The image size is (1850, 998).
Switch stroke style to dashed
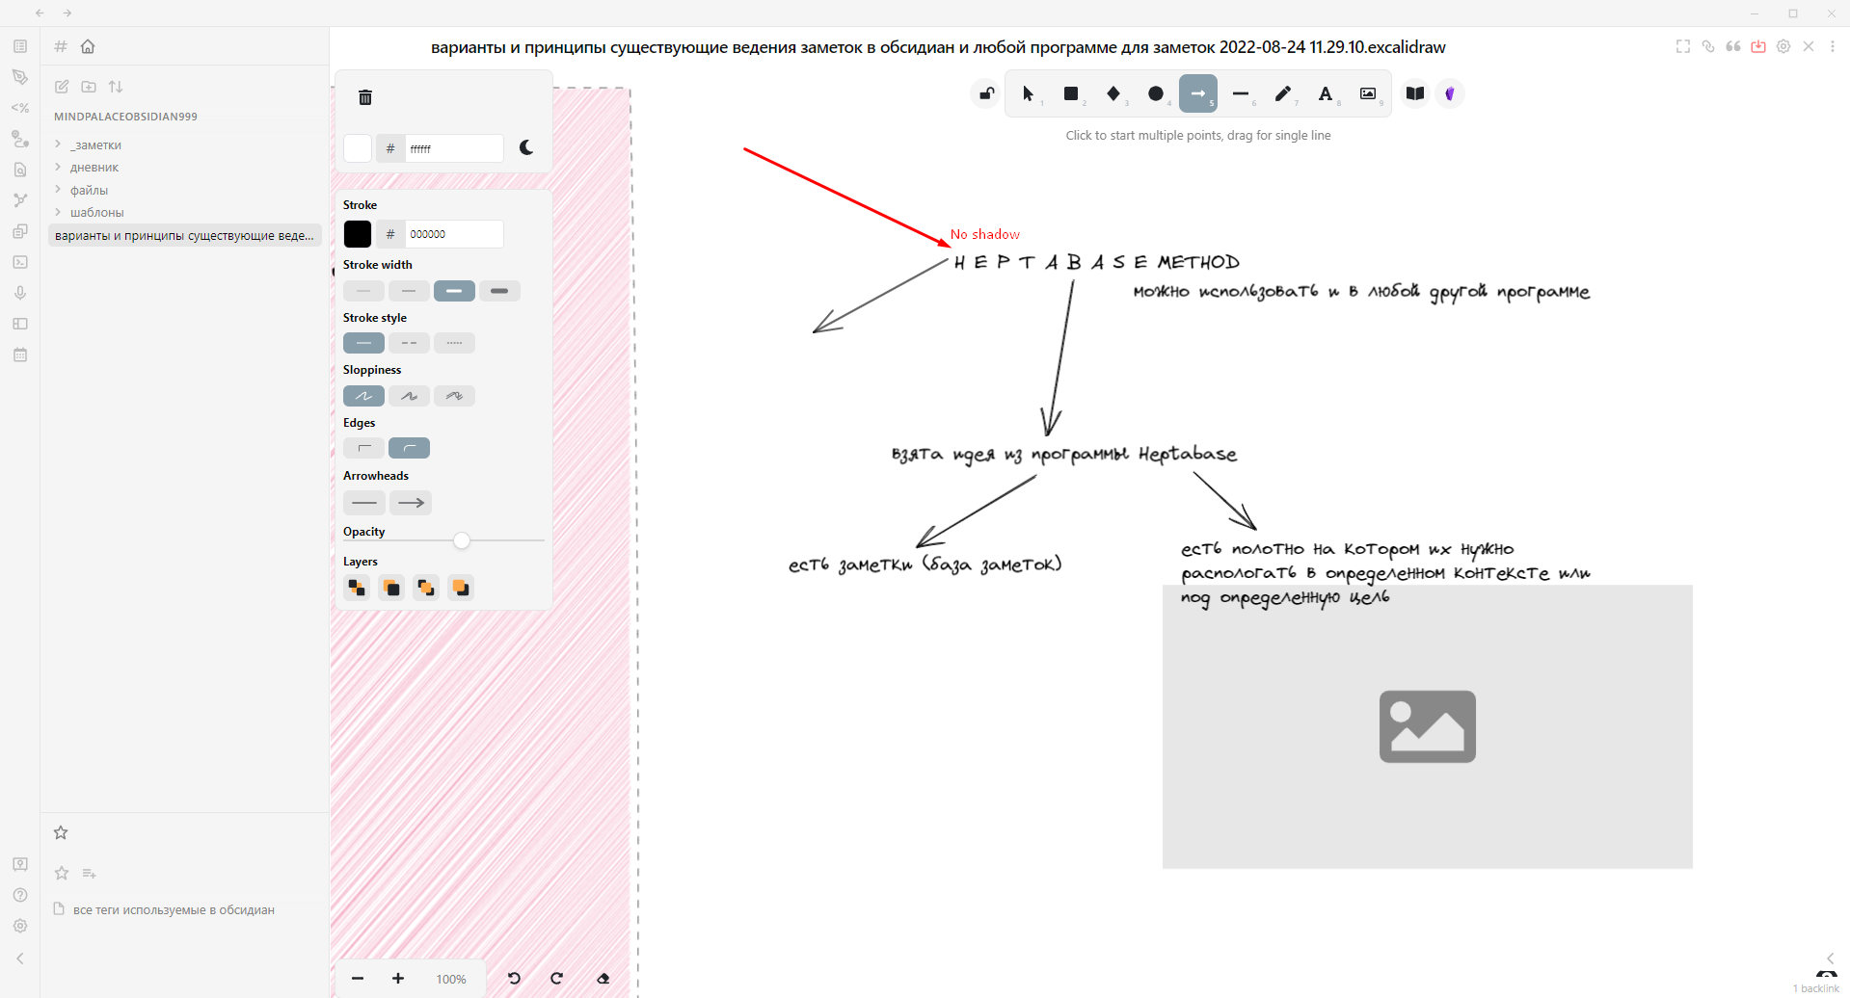(x=409, y=342)
